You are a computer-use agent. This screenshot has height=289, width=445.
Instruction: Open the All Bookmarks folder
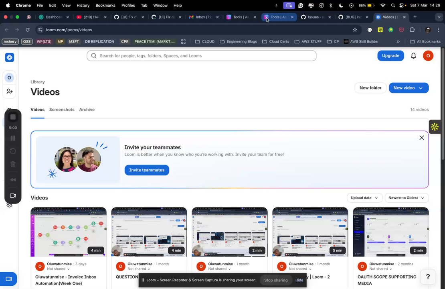coord(425,41)
